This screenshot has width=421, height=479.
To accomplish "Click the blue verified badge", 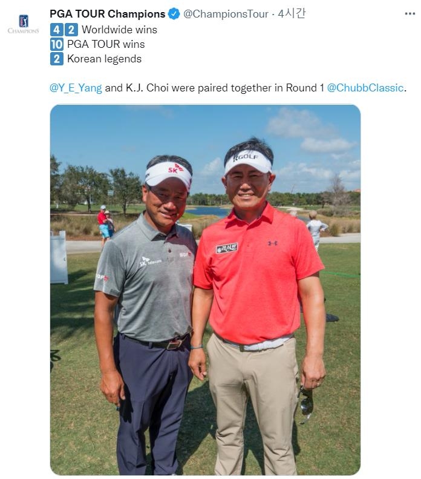I will click(174, 14).
